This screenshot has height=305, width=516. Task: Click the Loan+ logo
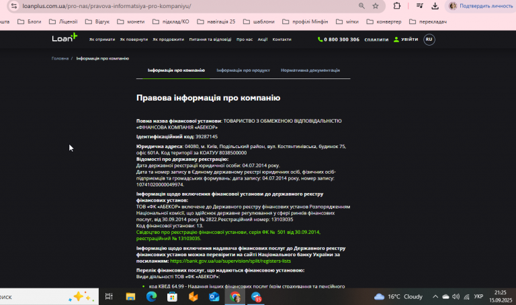click(x=64, y=38)
